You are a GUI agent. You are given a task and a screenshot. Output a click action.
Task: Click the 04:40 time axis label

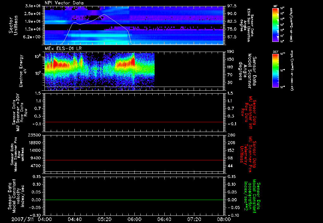coord(74,219)
